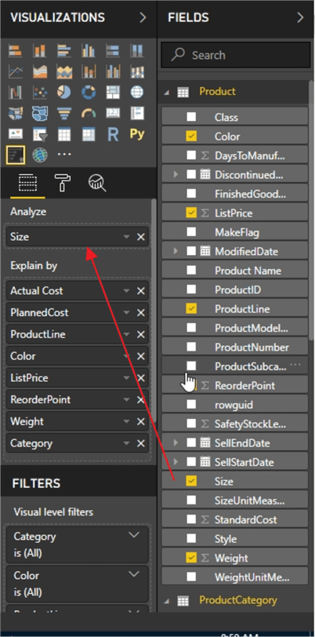Select the Scatter chart visual
Image resolution: width=315 pixels, height=637 pixels.
40,93
